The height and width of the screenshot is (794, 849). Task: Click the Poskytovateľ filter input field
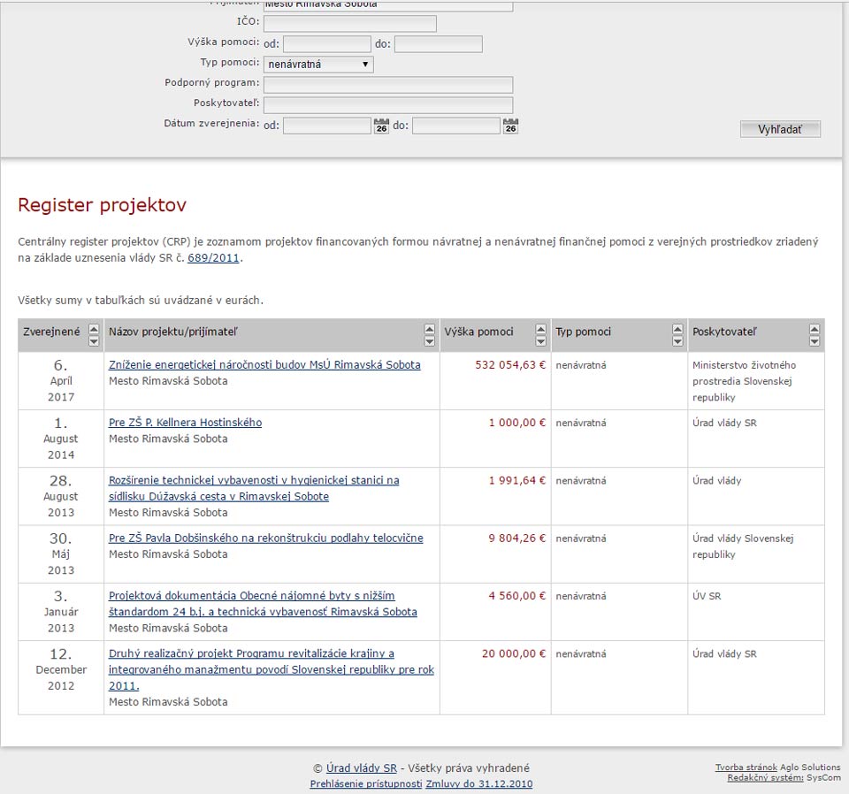coord(388,105)
